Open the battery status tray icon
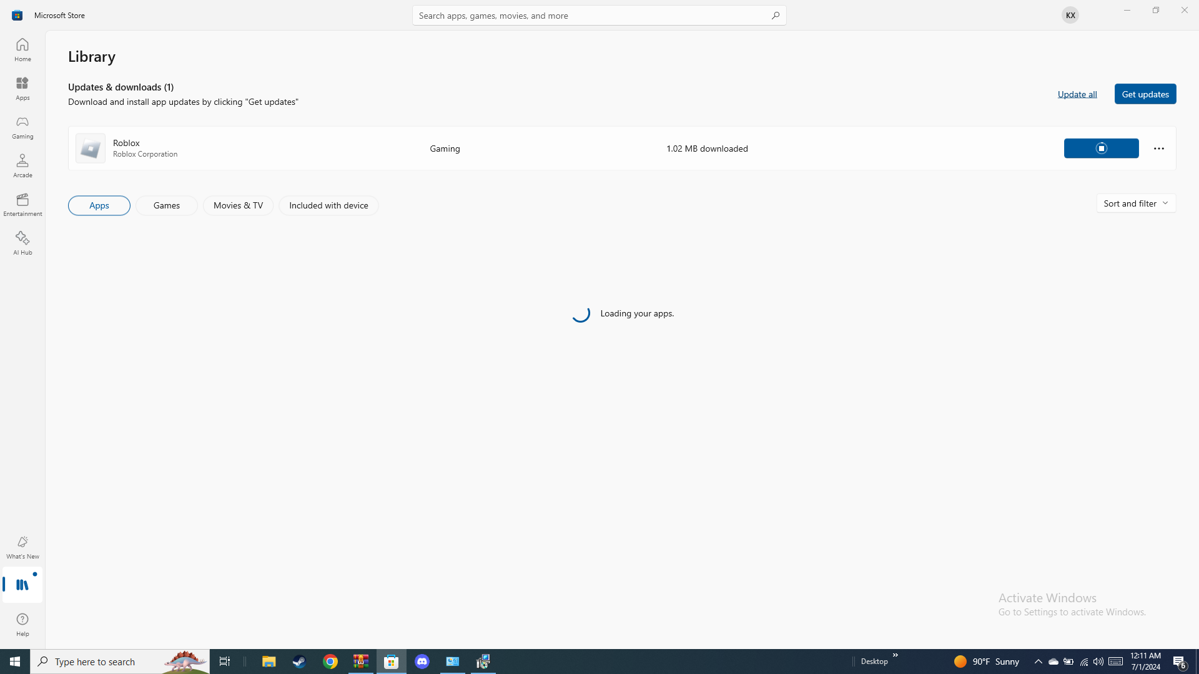This screenshot has height=674, width=1199. coord(1068,662)
